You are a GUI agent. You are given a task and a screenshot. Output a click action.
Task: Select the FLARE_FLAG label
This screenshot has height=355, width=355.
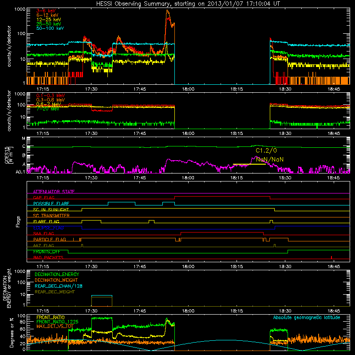tap(46, 221)
